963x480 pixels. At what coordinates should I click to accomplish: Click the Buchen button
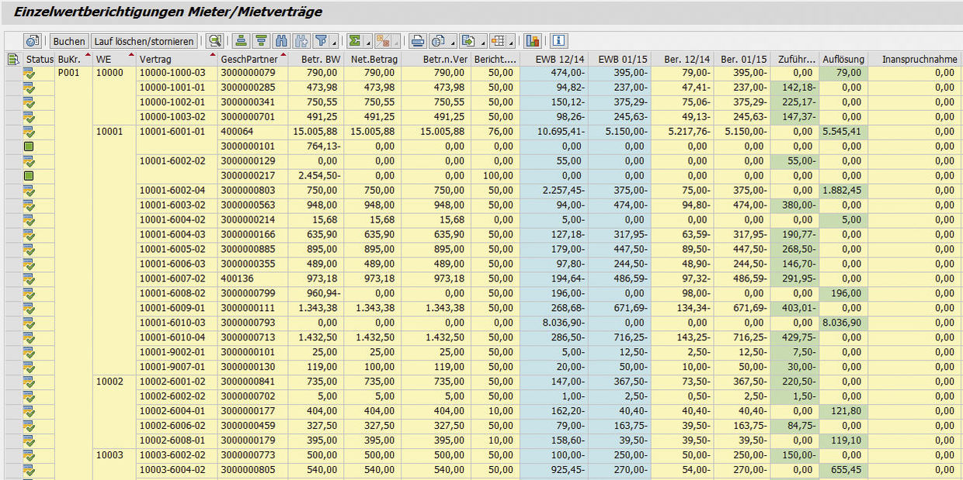point(68,41)
